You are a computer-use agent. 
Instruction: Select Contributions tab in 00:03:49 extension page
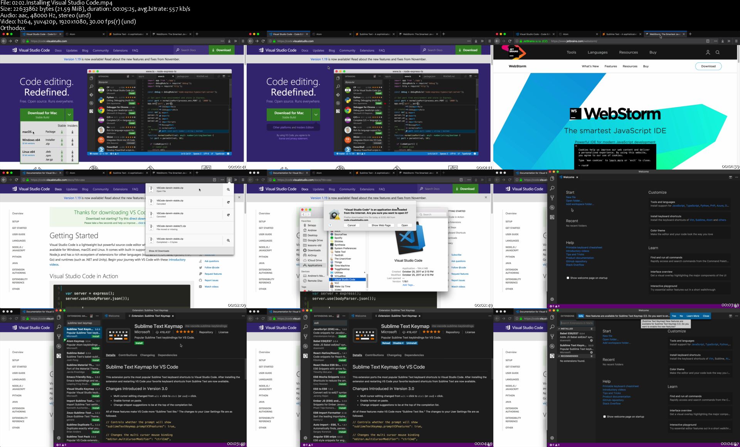128,355
